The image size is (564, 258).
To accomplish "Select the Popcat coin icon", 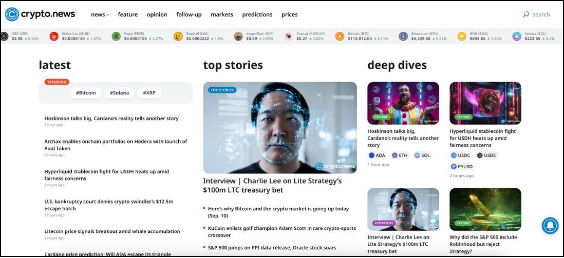I will click(289, 36).
